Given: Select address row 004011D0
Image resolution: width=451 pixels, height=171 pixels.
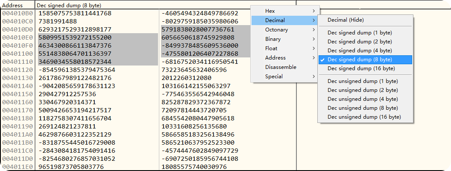Looking at the screenshot, I should coord(17,158).
